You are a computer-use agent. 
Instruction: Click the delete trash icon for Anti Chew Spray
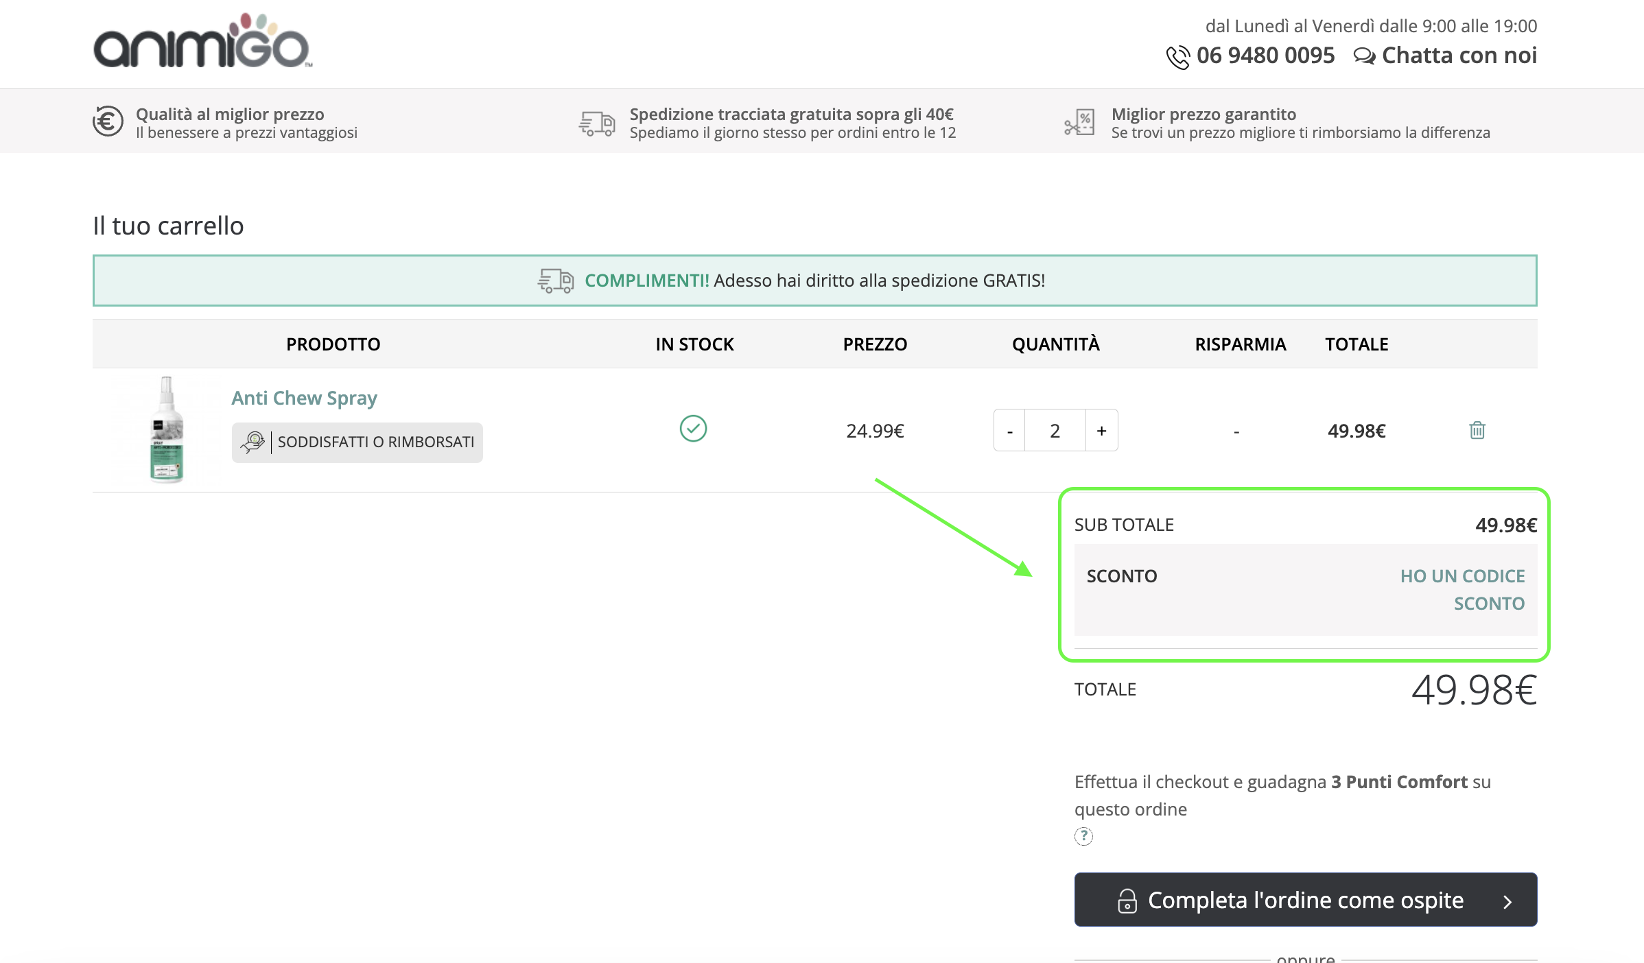click(x=1477, y=430)
